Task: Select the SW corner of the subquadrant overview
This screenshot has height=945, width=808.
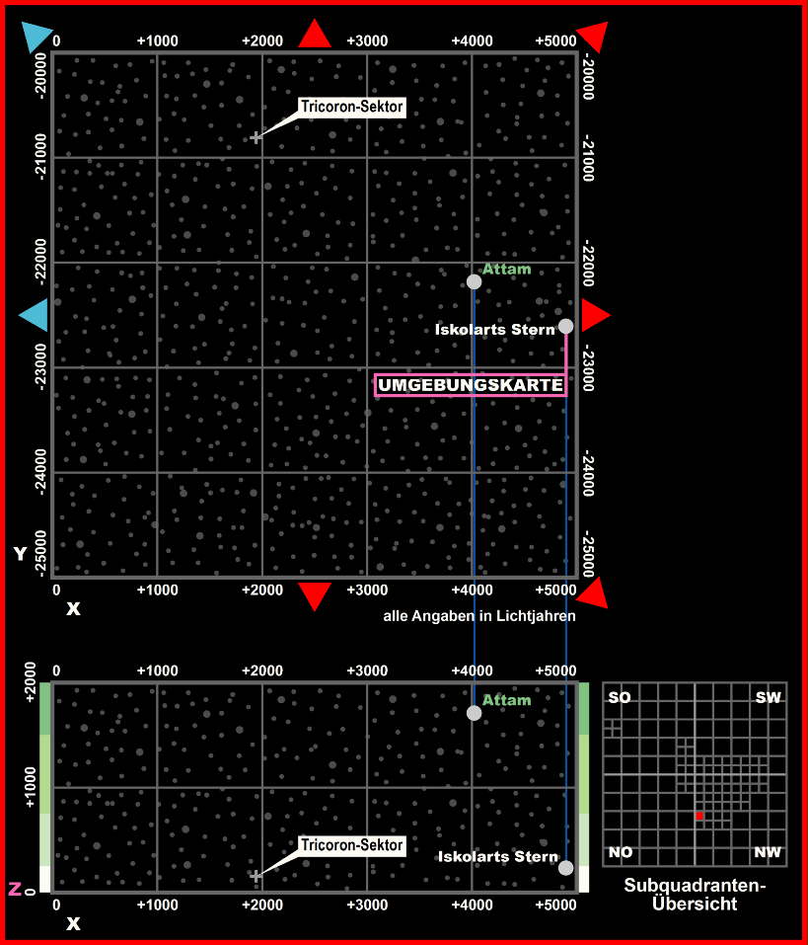Action: 768,698
